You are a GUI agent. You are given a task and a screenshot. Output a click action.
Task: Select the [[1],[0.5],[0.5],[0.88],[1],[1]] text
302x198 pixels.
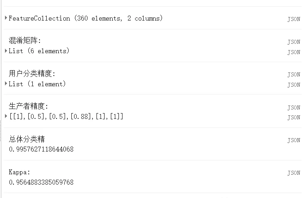pyautogui.click(x=66, y=116)
